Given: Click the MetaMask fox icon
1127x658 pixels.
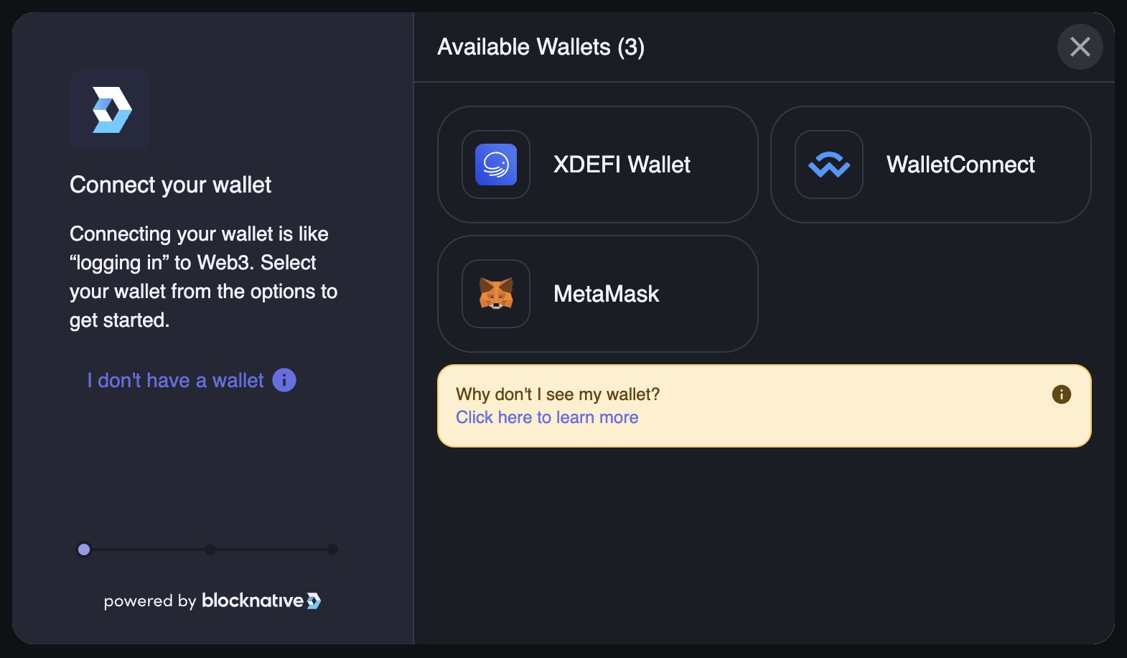Looking at the screenshot, I should click(x=496, y=294).
